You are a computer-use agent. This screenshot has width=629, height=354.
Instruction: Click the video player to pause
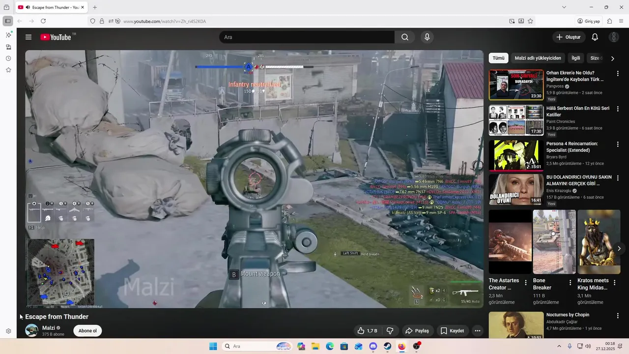pyautogui.click(x=254, y=179)
